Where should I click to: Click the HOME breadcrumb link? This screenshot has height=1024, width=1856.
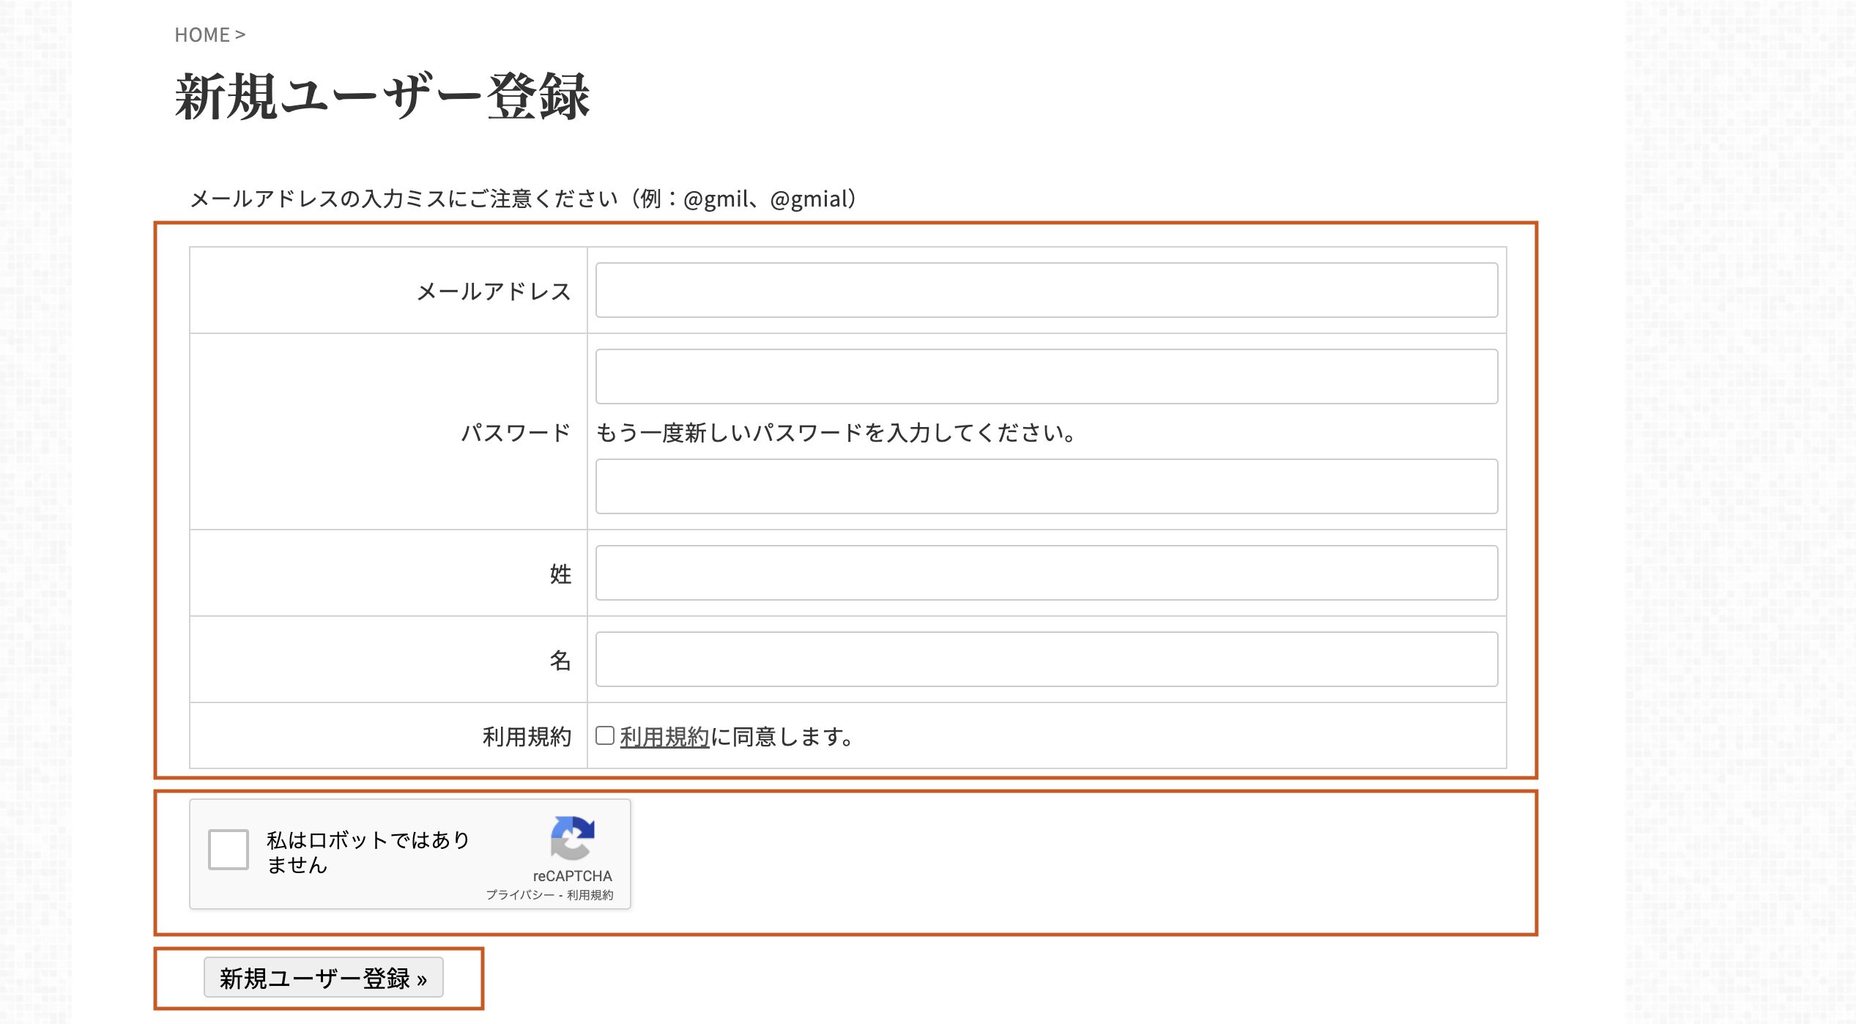[202, 34]
